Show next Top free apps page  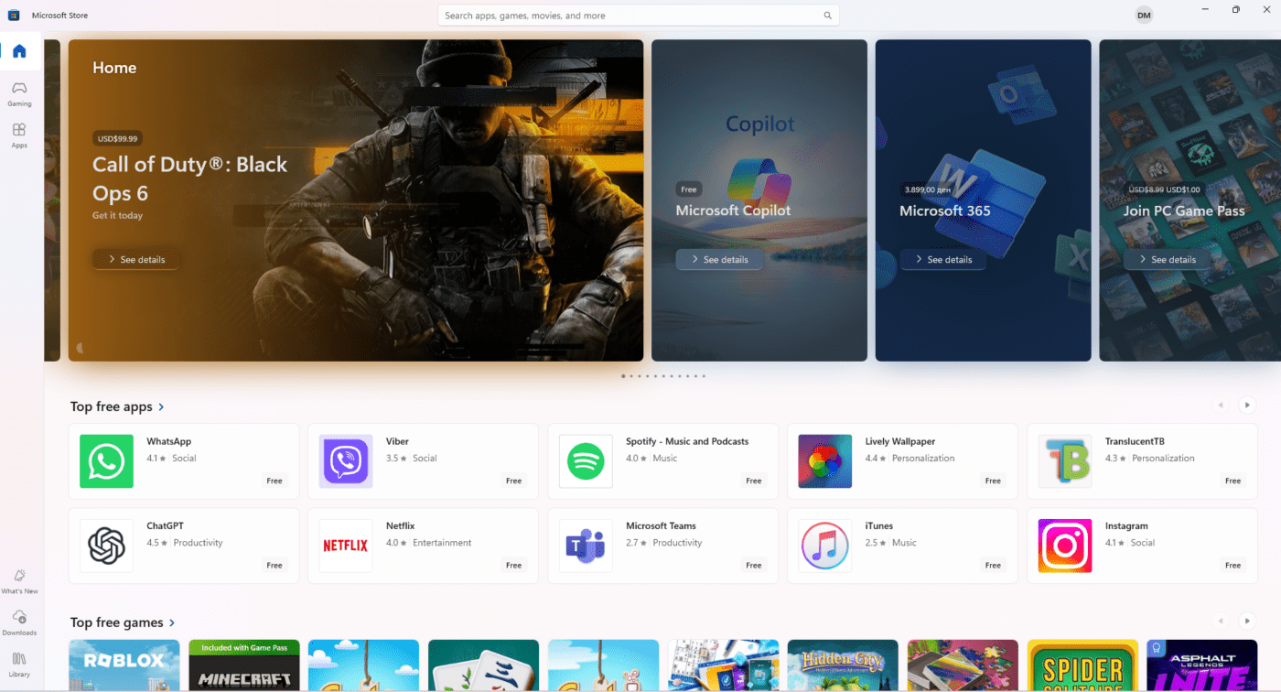pos(1246,405)
